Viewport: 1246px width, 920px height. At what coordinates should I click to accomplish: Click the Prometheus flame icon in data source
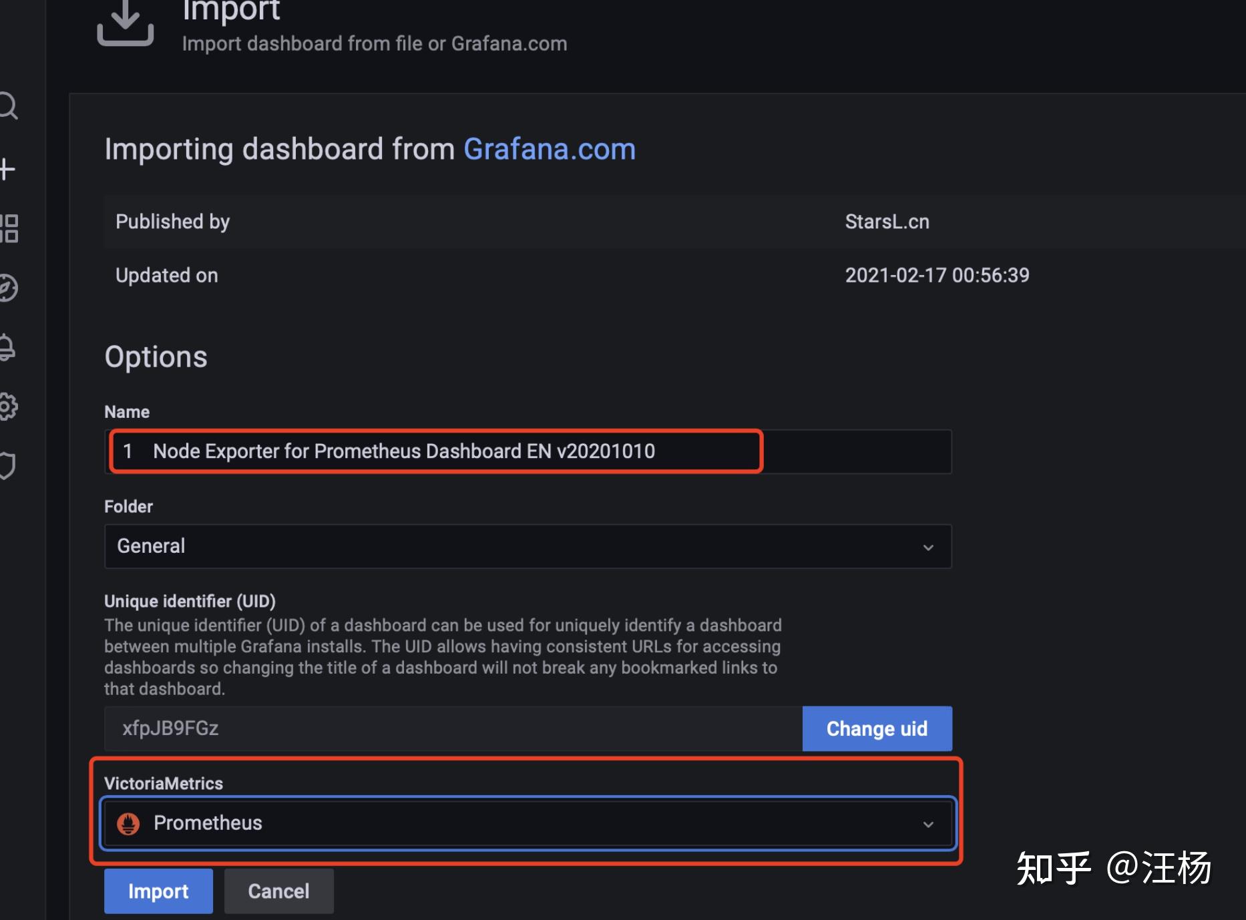(128, 823)
